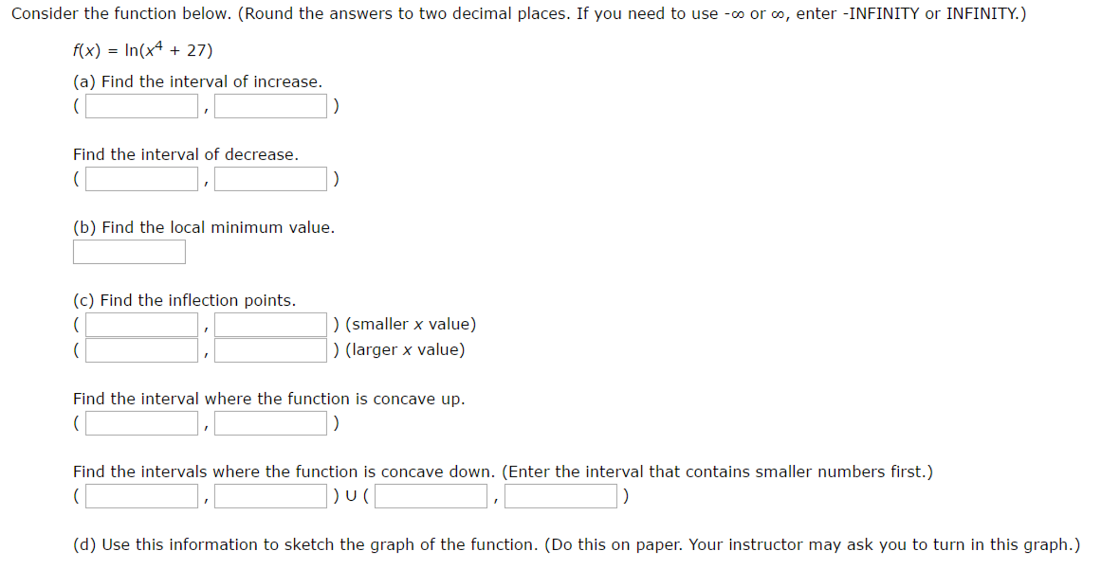Click the y-coordinate box for larger inflection point

tap(271, 350)
